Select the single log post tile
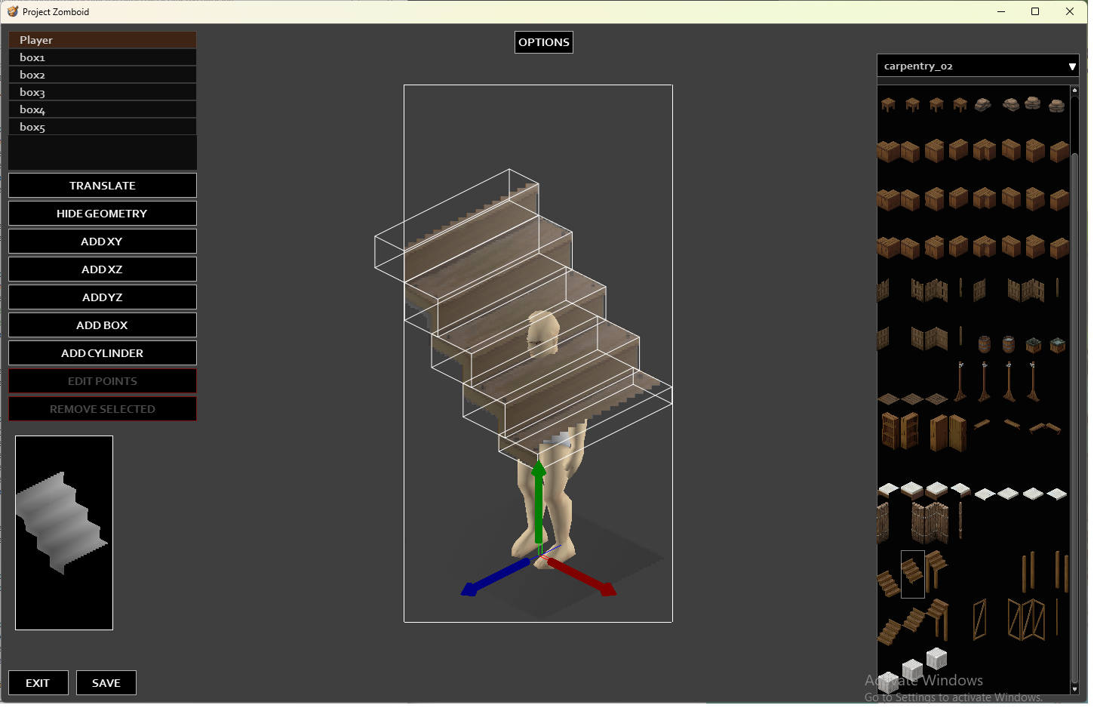Screen dimensions: 1094x708 click(960, 520)
